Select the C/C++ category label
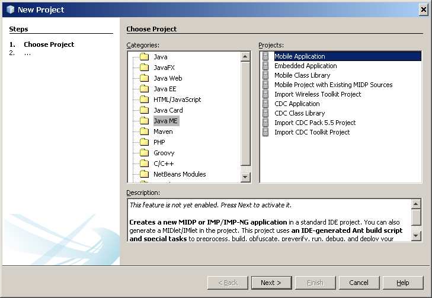432x298 pixels. [x=164, y=164]
